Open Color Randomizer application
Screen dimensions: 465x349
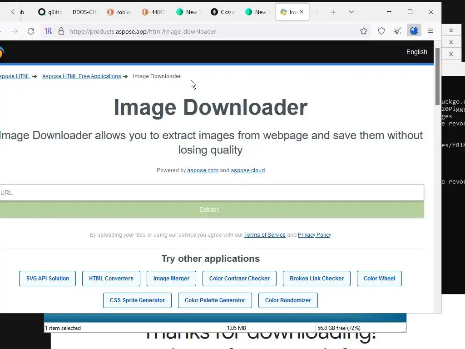coord(288,300)
